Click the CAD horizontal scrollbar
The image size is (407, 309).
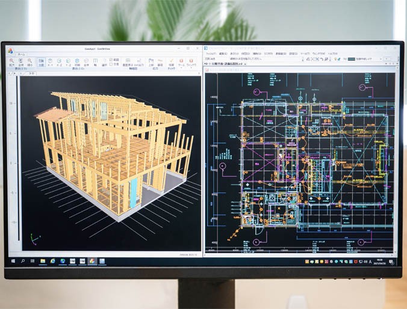tap(300, 254)
